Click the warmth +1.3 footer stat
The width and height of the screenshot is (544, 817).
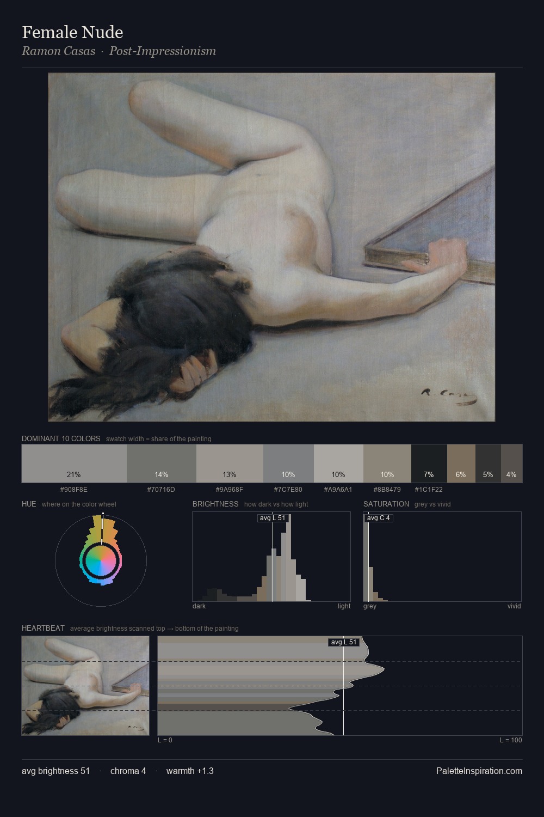(190, 771)
